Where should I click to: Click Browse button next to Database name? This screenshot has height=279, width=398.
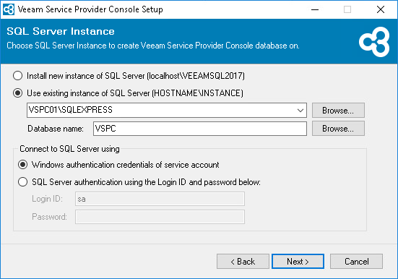[x=338, y=129]
